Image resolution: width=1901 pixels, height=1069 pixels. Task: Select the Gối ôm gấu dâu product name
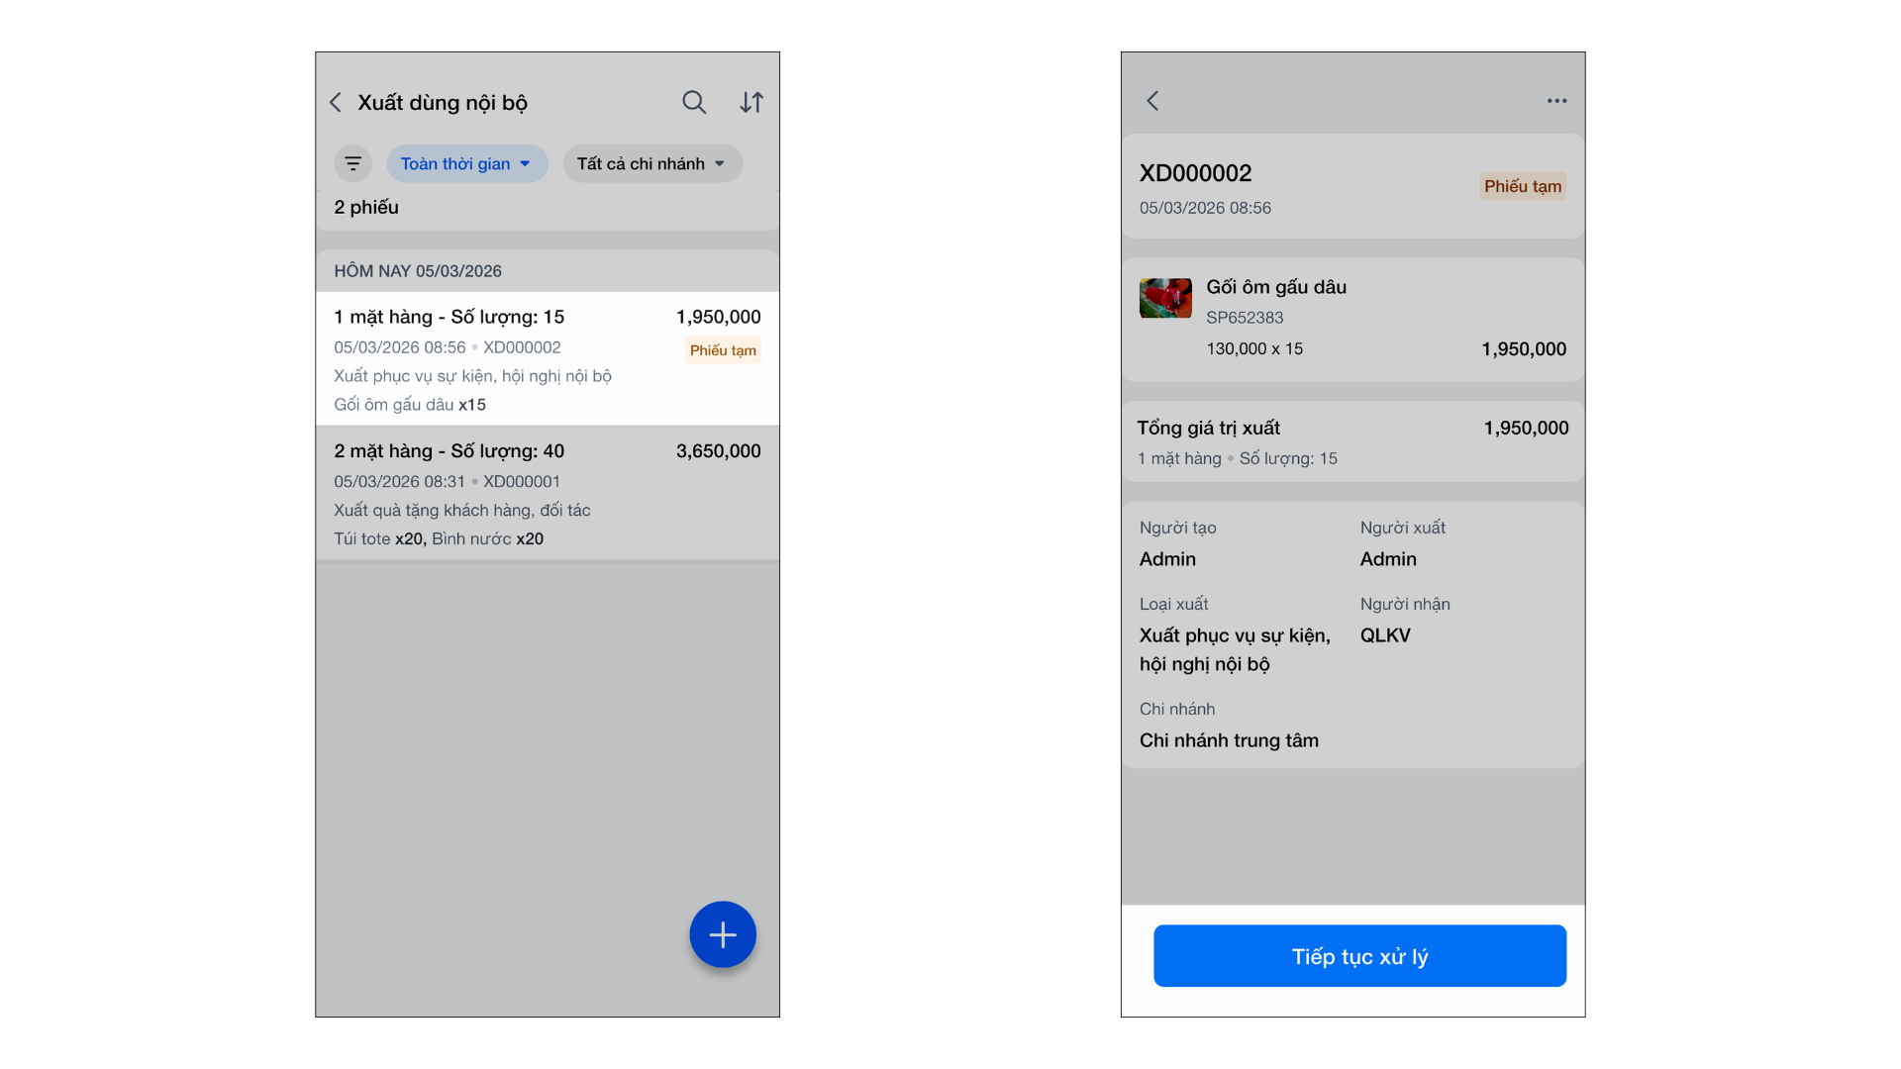tap(1275, 287)
